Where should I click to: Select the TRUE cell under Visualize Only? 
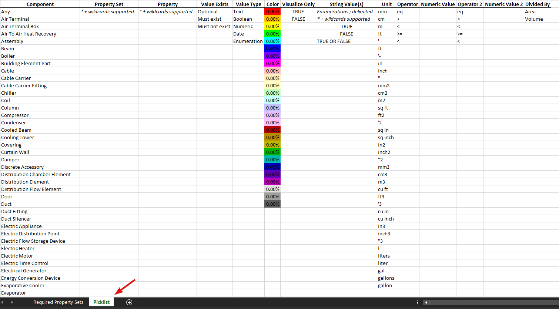pyautogui.click(x=298, y=11)
